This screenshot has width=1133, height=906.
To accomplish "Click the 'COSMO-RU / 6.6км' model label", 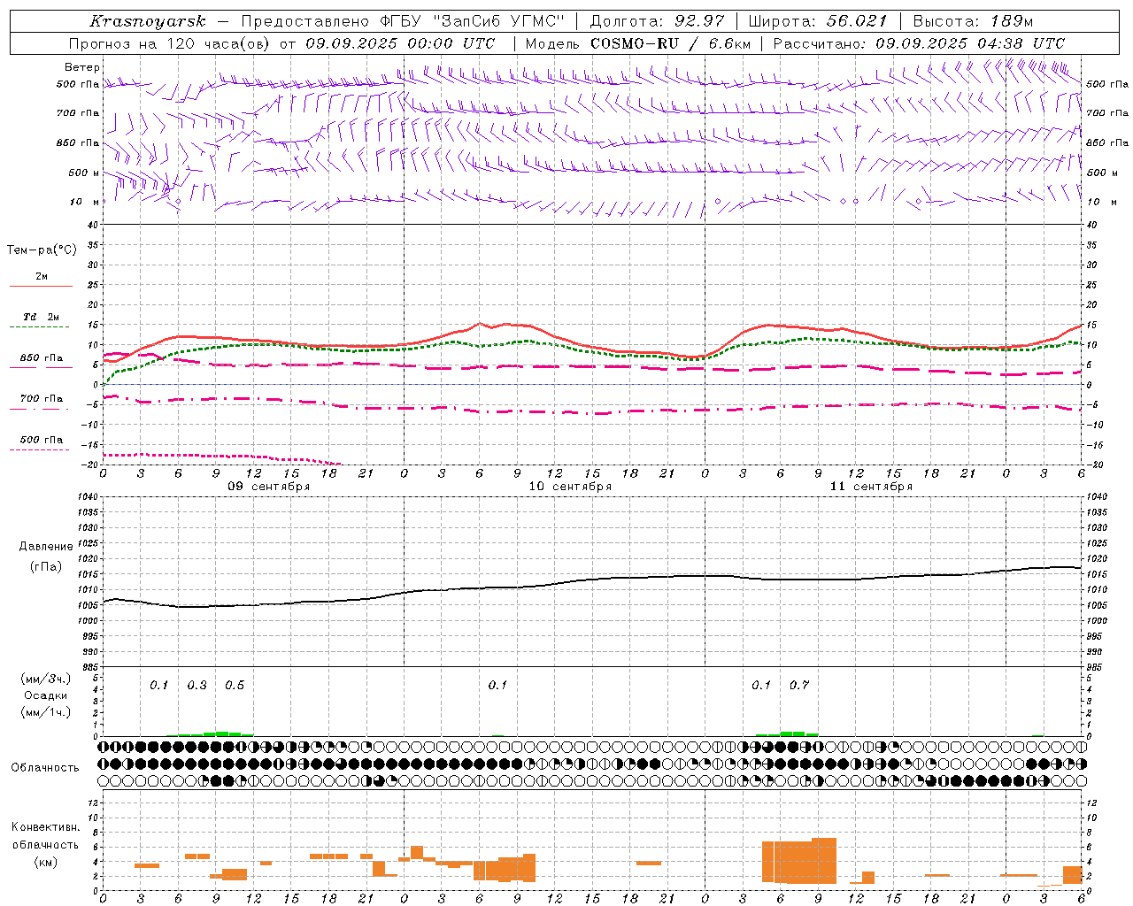I will pos(670,43).
